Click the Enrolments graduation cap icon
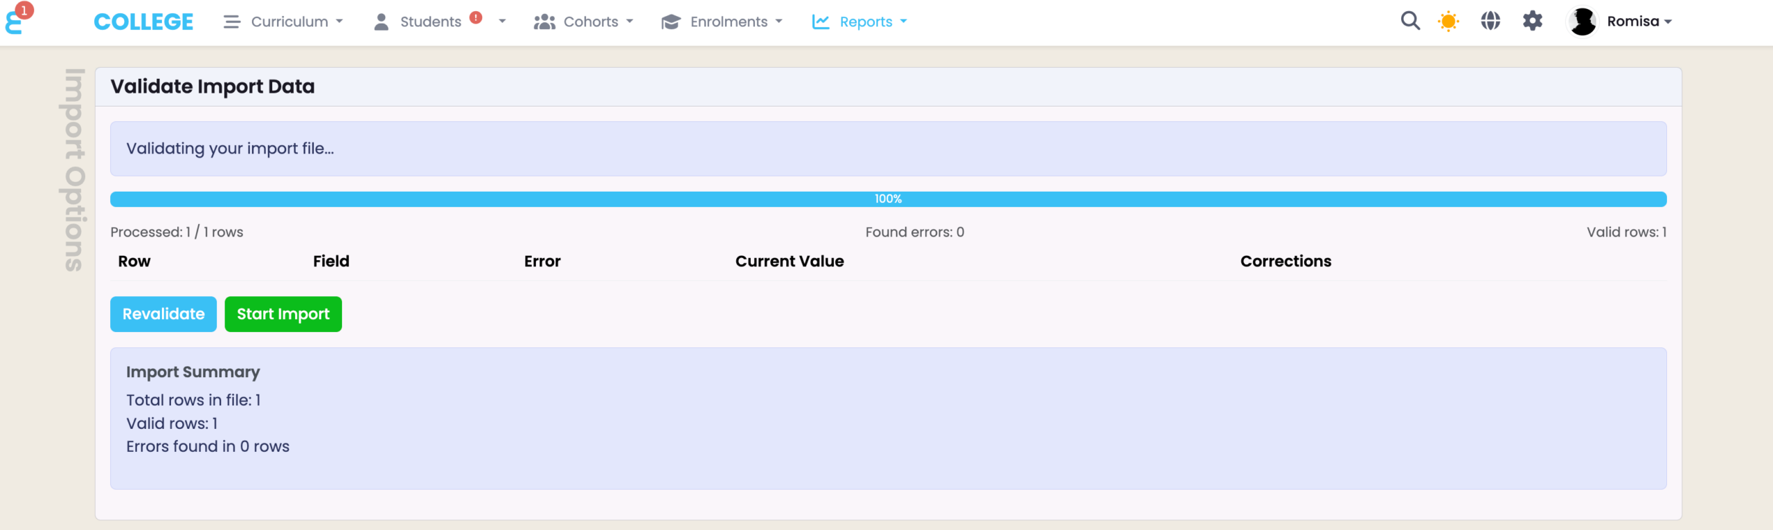 click(x=670, y=22)
